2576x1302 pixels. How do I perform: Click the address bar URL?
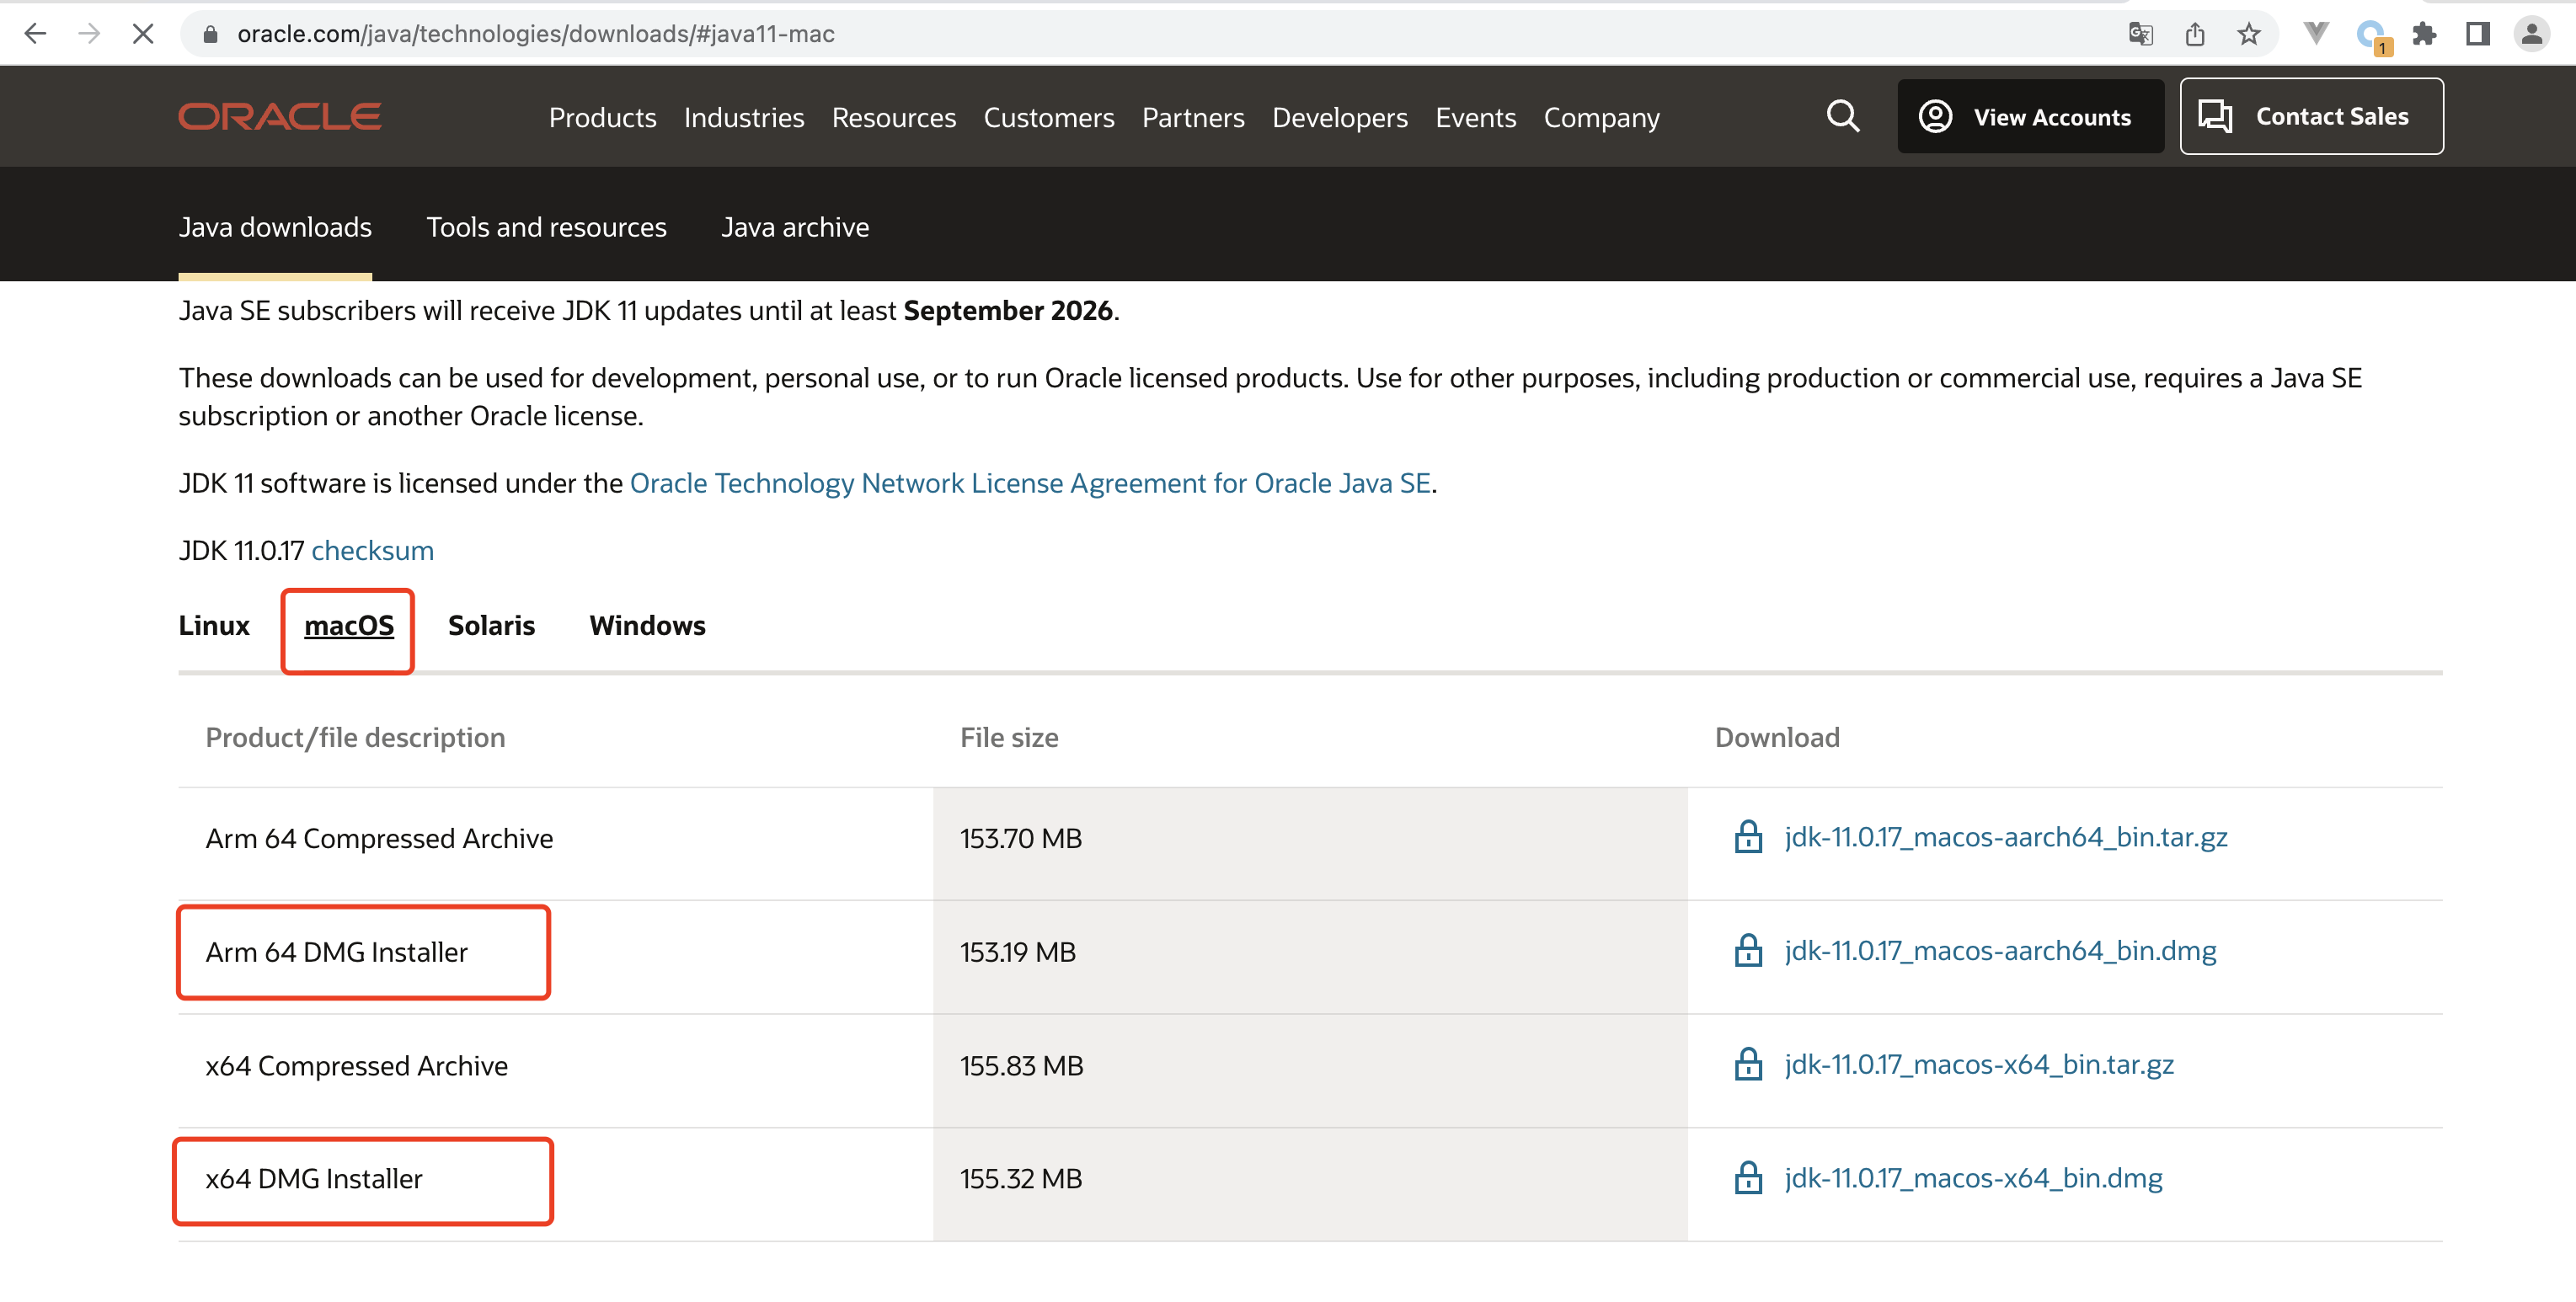click(x=536, y=34)
